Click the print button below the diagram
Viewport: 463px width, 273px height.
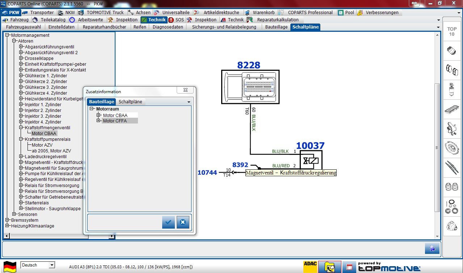click(x=432, y=248)
